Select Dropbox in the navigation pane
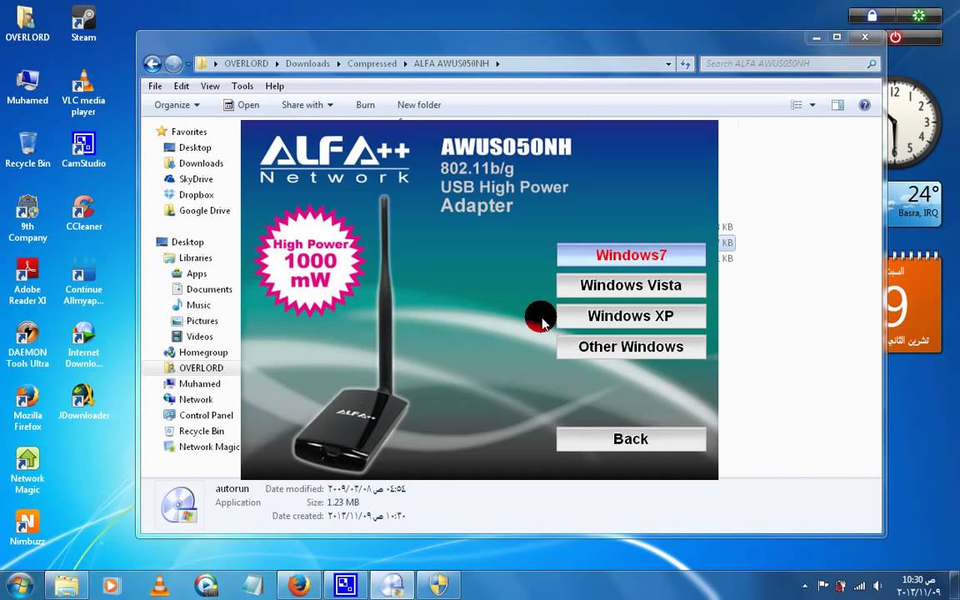 point(189,195)
